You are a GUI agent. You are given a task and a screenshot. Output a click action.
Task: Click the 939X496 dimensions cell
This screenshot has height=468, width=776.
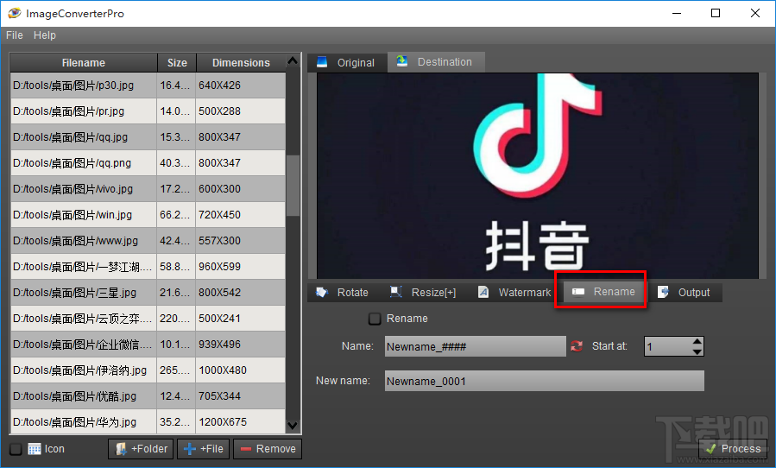tap(241, 345)
